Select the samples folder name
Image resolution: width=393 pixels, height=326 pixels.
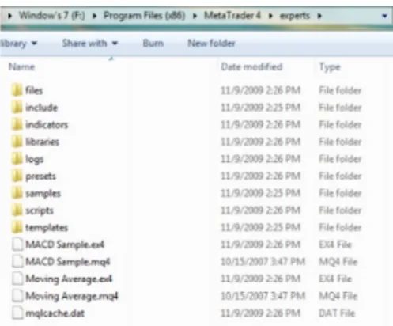click(43, 194)
